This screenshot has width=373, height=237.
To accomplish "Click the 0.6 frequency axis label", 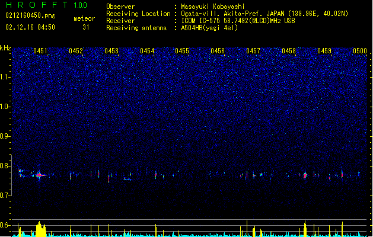I will click(x=5, y=225).
